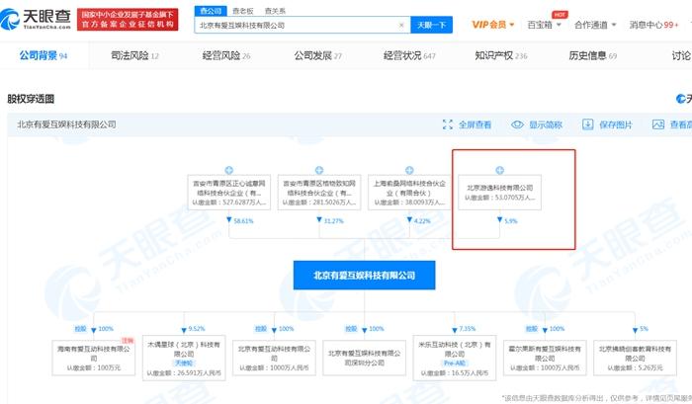The height and width of the screenshot is (404, 692).
Task: Open the 深圳分公司 branch node
Action: (x=364, y=358)
